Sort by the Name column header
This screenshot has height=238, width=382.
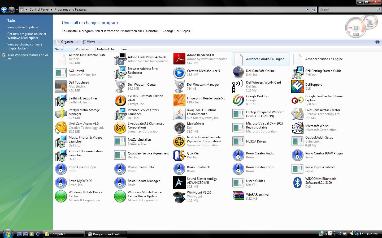click(64, 49)
